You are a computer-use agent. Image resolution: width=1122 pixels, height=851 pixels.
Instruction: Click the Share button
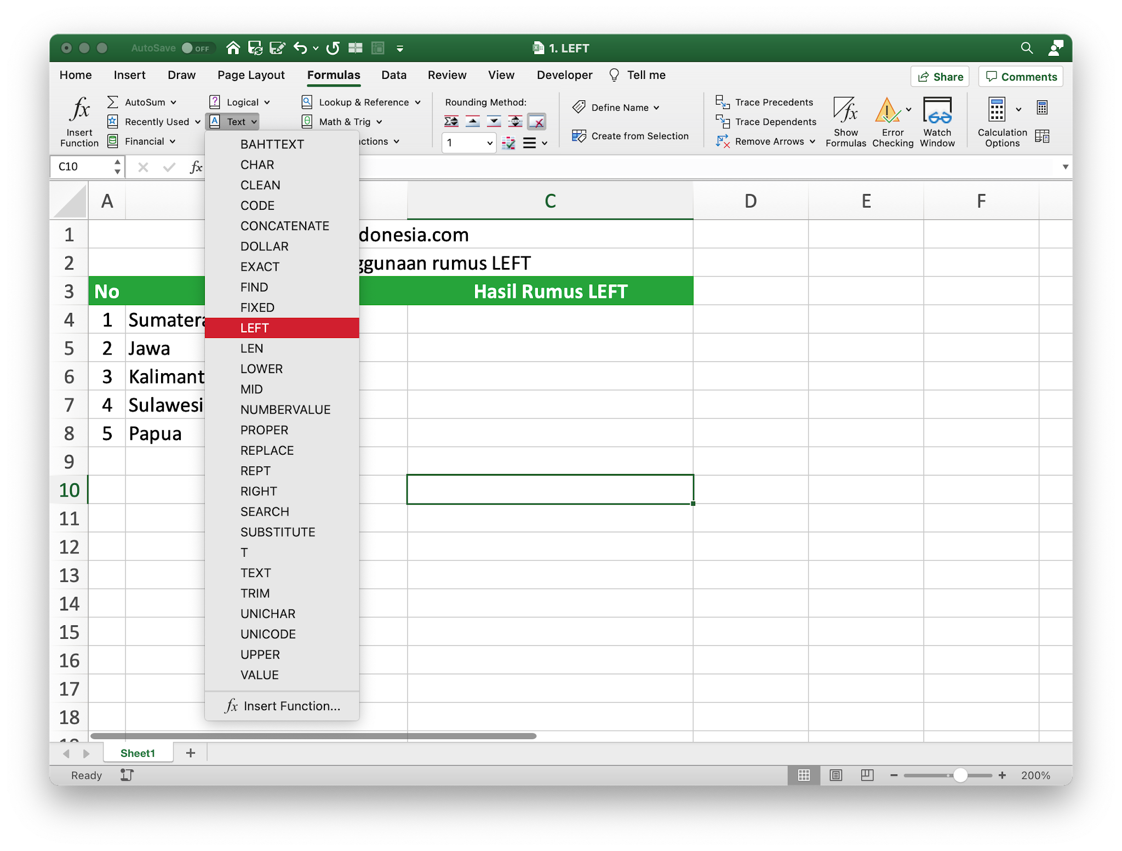(940, 77)
